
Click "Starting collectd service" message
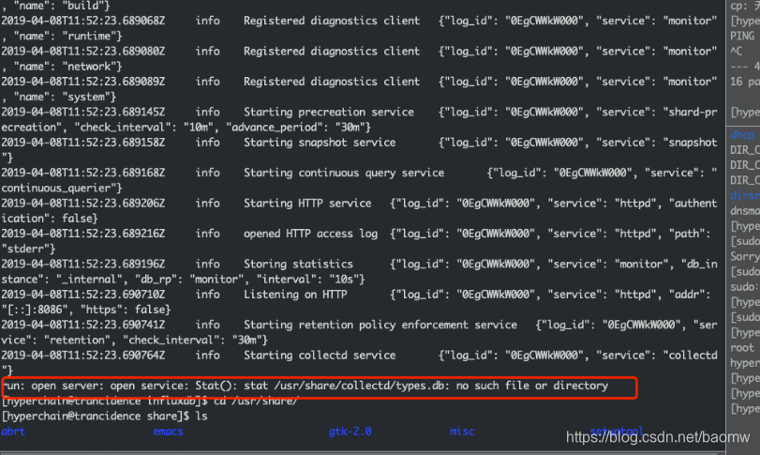pos(320,356)
